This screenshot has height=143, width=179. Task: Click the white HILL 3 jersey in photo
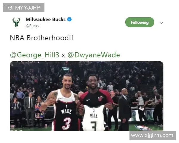click(93, 118)
